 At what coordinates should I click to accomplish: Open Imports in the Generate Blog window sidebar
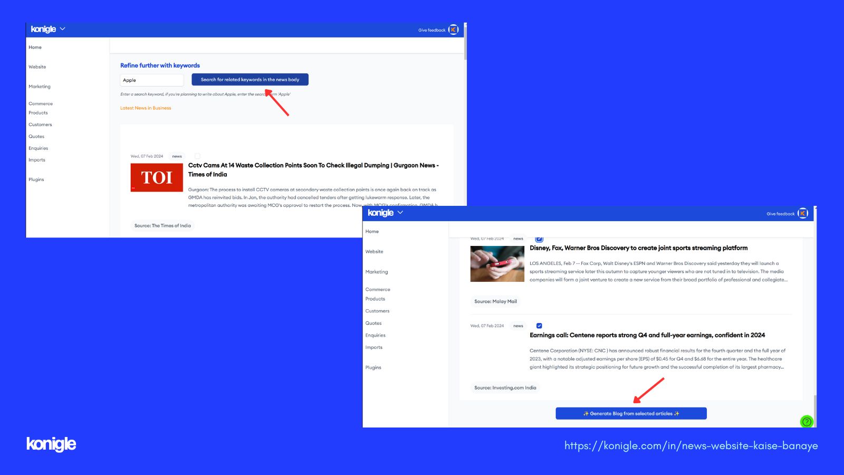coord(373,348)
